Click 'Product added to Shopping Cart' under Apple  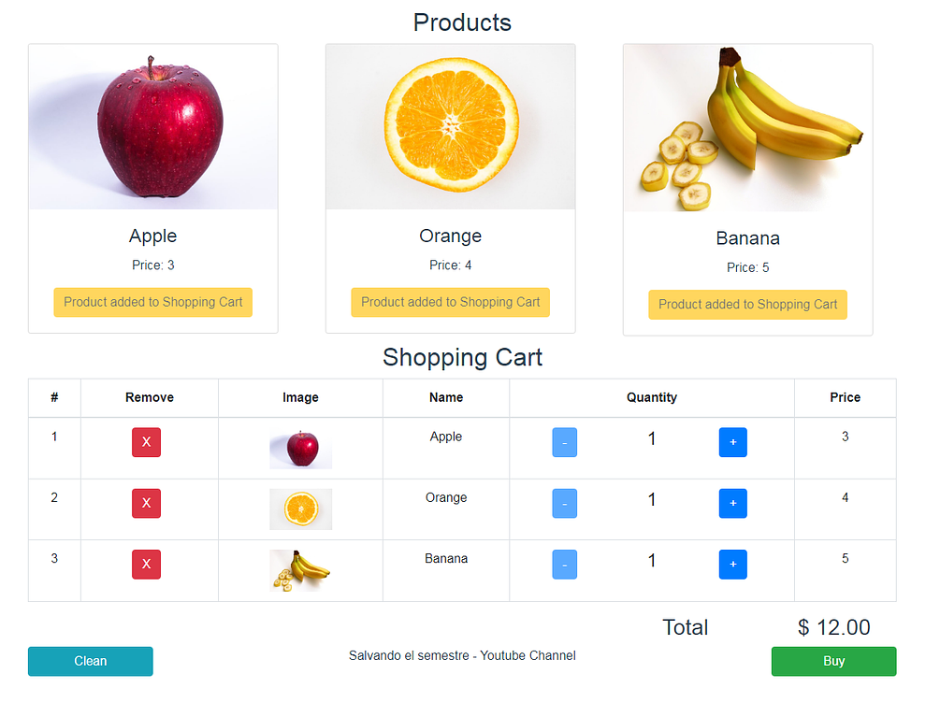tap(152, 302)
